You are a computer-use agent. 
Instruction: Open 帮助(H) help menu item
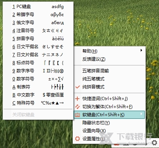[x=109, y=51]
